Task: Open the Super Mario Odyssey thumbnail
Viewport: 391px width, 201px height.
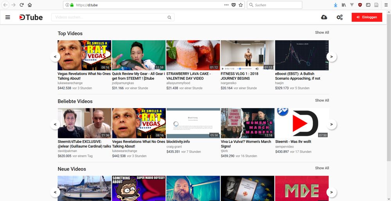Action: (x=139, y=188)
